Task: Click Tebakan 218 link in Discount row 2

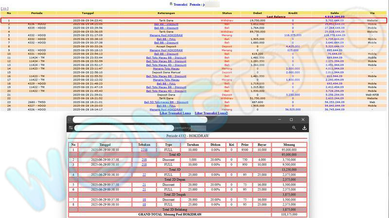Action: click(x=144, y=159)
